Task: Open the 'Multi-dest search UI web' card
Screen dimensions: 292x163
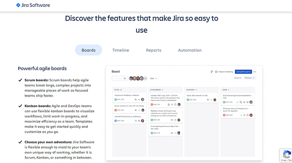Action: [x=201, y=98]
